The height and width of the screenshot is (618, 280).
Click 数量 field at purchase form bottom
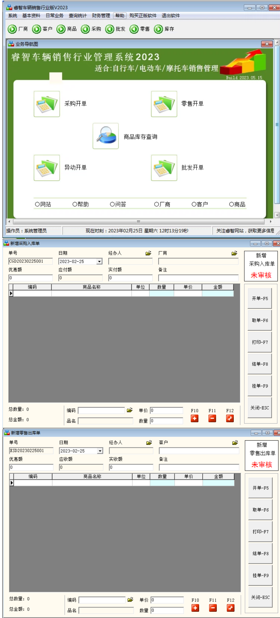[x=167, y=421]
